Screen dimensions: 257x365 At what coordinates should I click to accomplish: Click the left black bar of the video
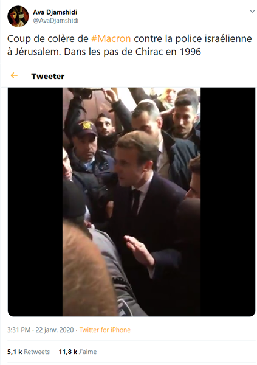point(35,202)
